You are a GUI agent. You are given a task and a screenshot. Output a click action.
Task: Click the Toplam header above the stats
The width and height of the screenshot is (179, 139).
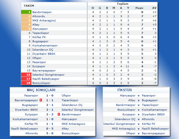(x=122, y=4)
